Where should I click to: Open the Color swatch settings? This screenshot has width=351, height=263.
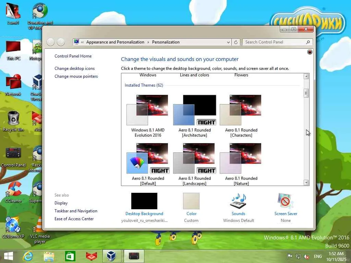point(191,201)
